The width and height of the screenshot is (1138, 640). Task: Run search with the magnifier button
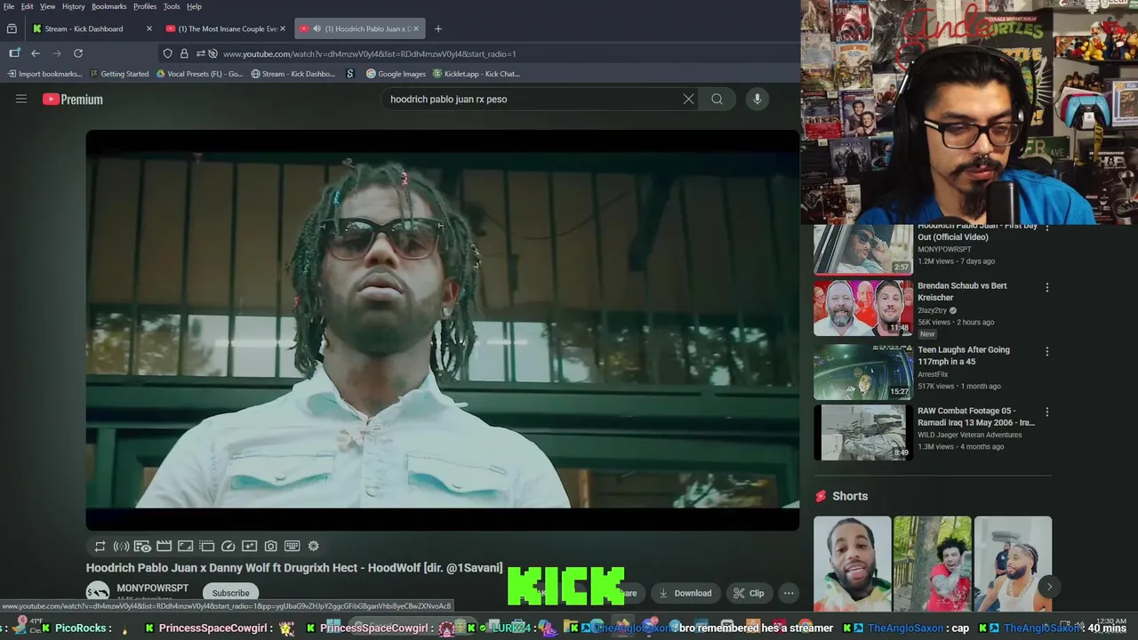pyautogui.click(x=717, y=99)
